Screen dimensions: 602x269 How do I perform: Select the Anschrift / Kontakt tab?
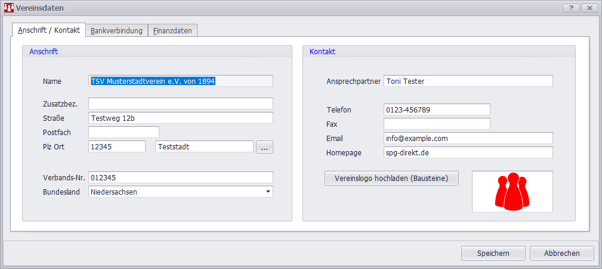tap(49, 30)
